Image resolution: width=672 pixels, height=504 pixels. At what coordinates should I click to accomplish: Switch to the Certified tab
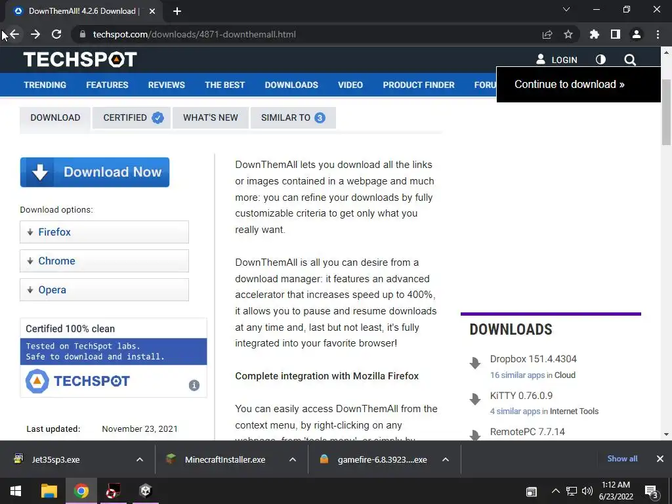tap(131, 118)
